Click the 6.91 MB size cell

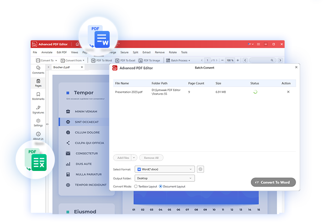click(221, 92)
